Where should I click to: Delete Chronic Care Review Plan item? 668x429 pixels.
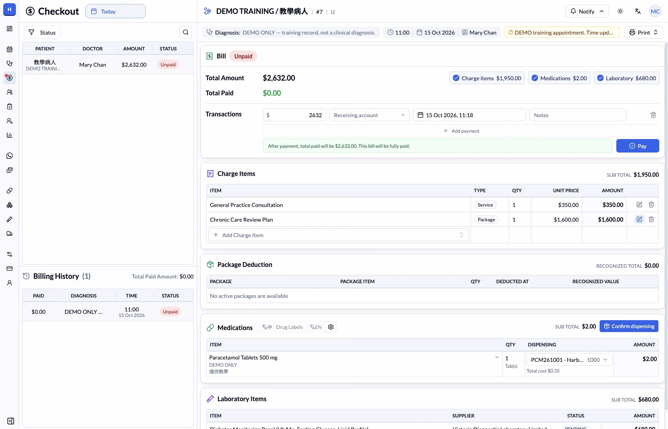pyautogui.click(x=651, y=219)
